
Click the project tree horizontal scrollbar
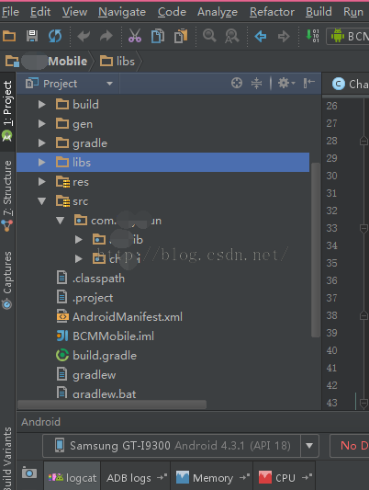click(x=112, y=405)
